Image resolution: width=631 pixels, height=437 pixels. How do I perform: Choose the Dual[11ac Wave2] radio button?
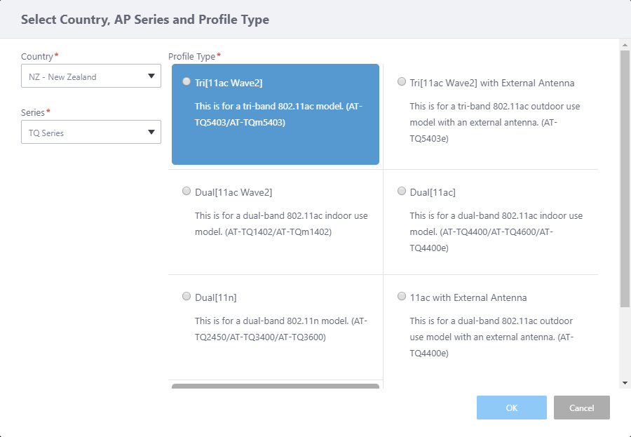point(186,191)
